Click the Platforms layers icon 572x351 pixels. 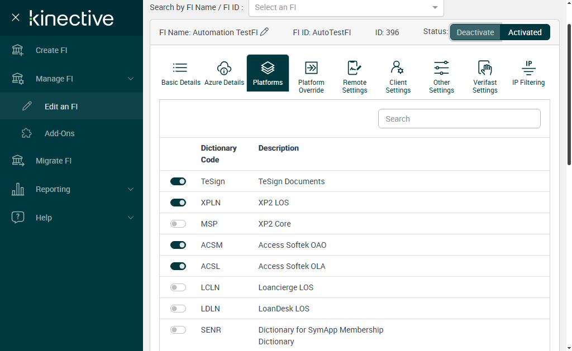pos(268,68)
